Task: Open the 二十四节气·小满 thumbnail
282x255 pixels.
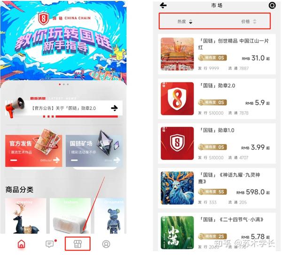Action: click(x=177, y=232)
